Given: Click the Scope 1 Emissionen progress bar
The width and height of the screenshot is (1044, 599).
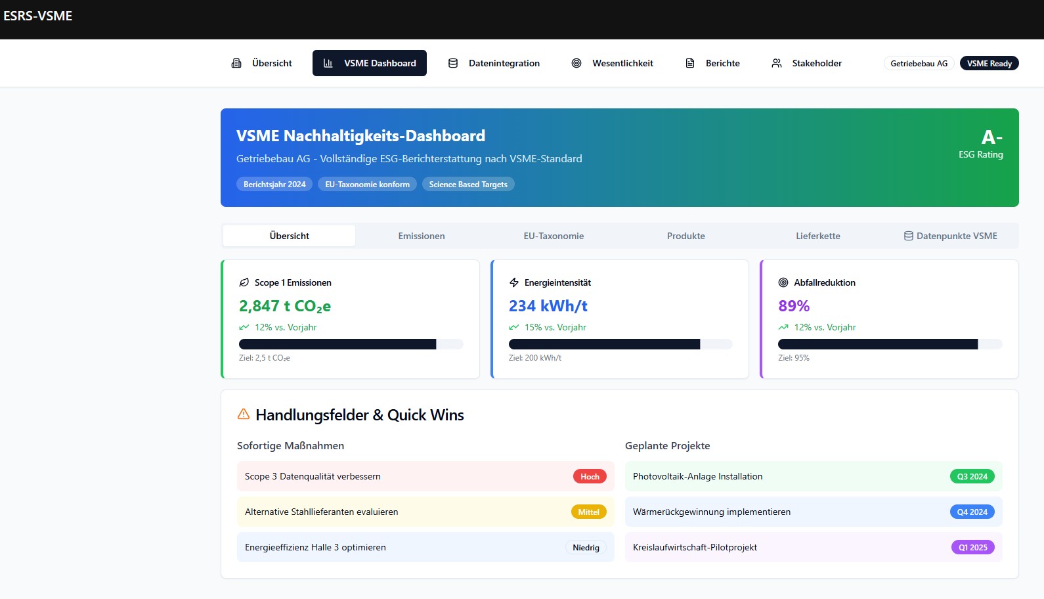Looking at the screenshot, I should 351,344.
